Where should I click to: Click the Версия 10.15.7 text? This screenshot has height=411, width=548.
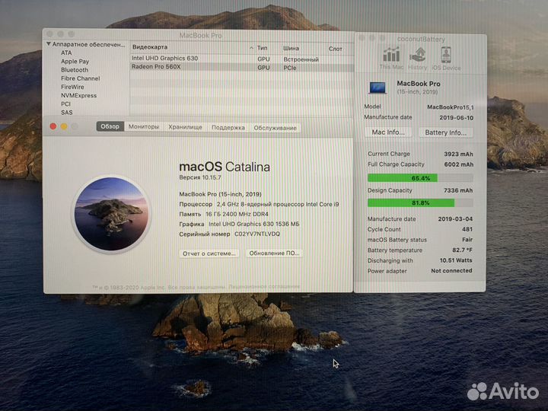(x=200, y=177)
